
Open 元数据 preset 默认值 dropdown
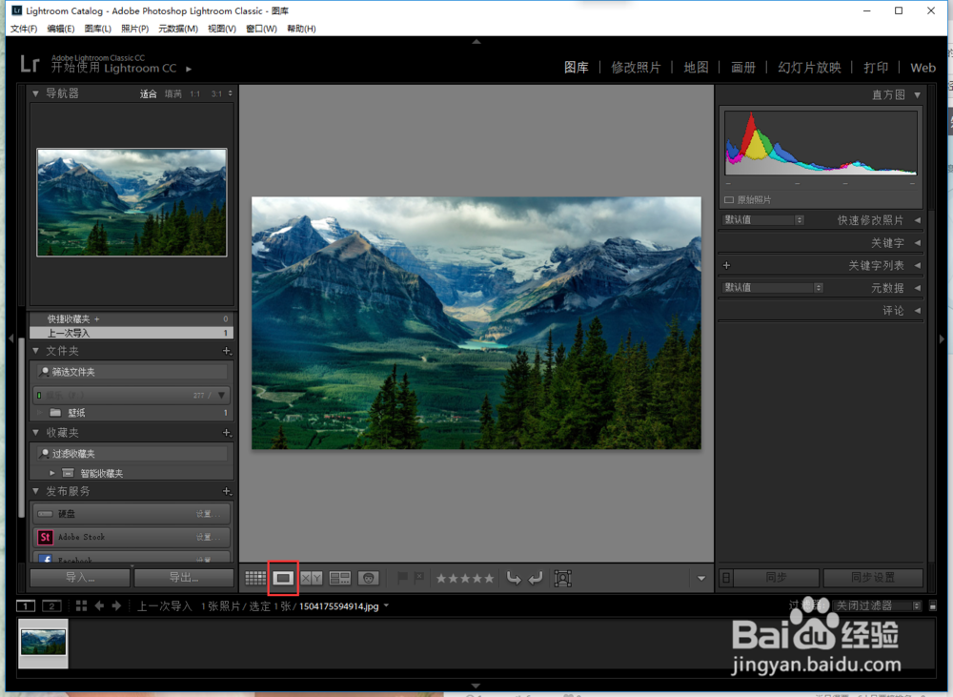click(773, 287)
